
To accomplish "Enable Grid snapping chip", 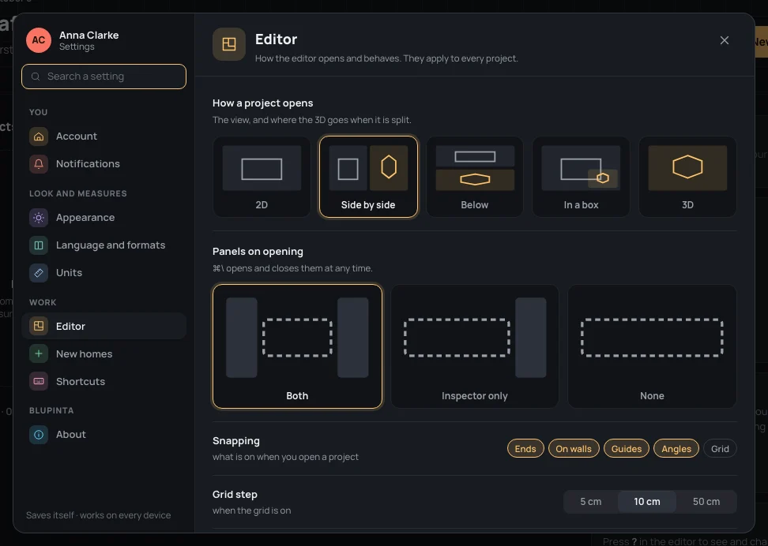I will pos(720,449).
